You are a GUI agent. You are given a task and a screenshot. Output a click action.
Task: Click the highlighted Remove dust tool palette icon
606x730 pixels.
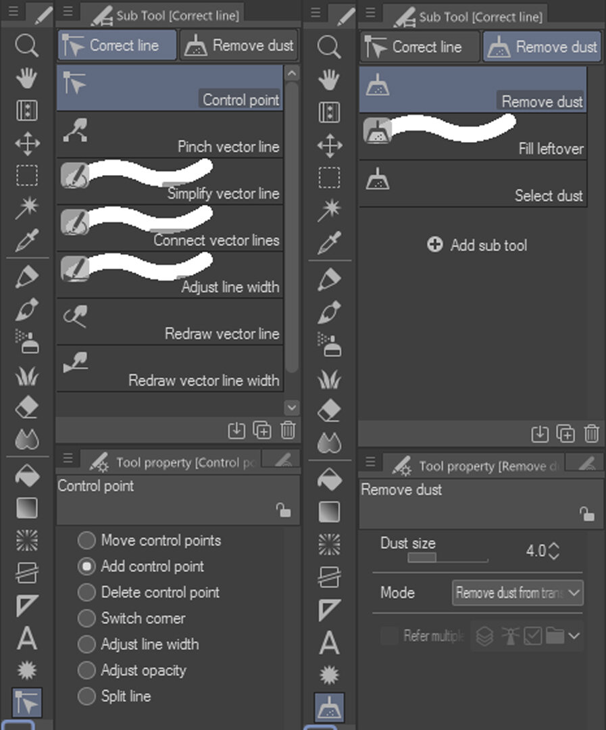(330, 707)
